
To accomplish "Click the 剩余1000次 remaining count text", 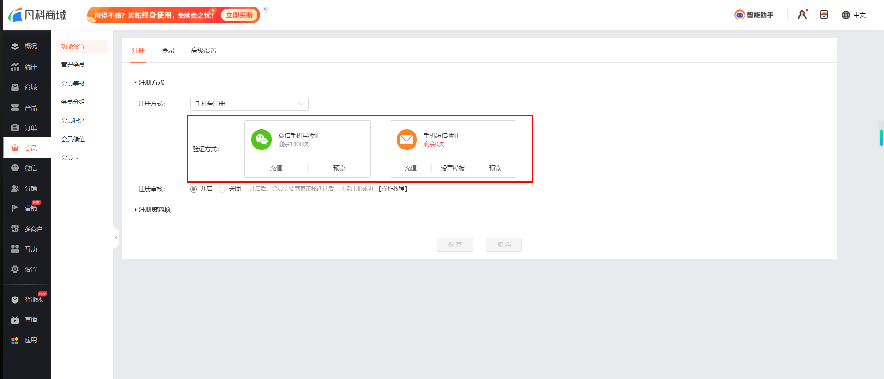I will (294, 144).
